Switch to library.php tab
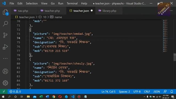The height and width of the screenshot is (99, 176). point(109,11)
